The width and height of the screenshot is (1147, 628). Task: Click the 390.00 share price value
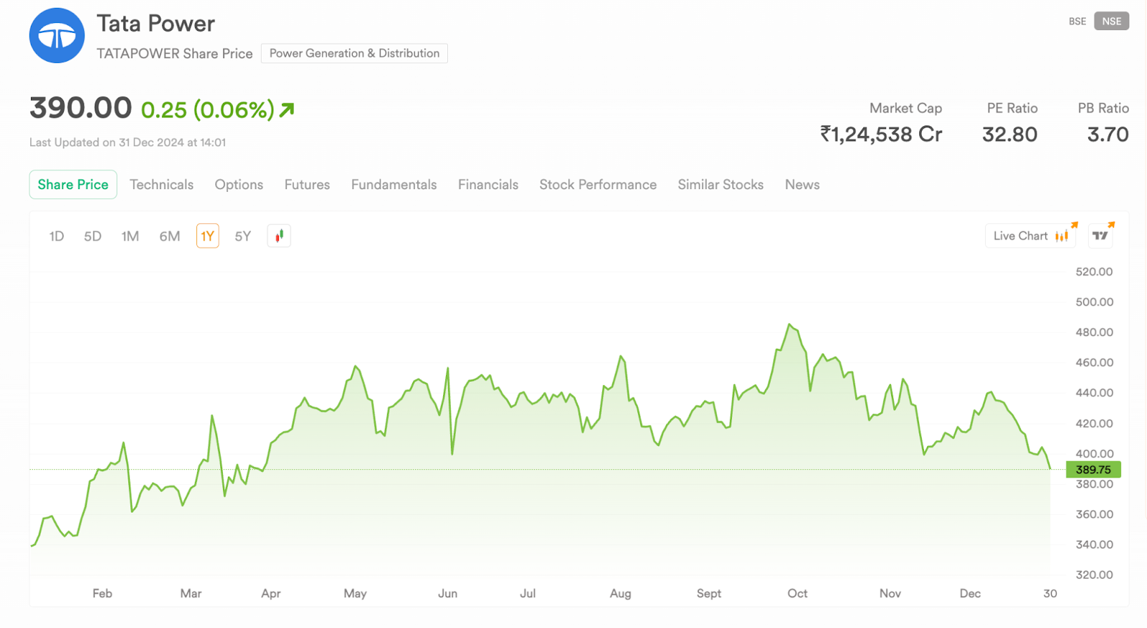(80, 108)
